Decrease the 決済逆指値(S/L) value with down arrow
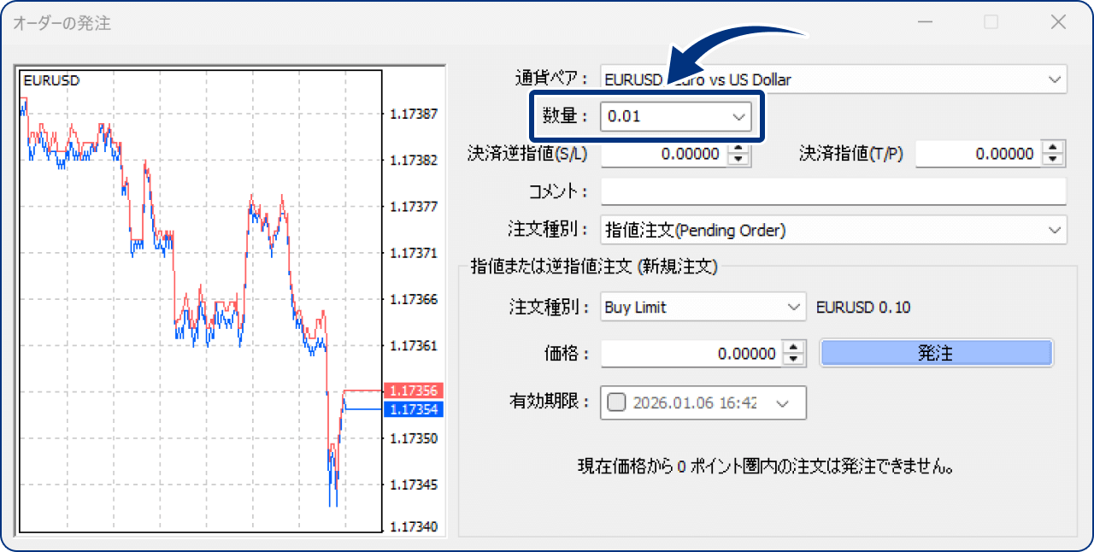1094x552 pixels. click(740, 158)
